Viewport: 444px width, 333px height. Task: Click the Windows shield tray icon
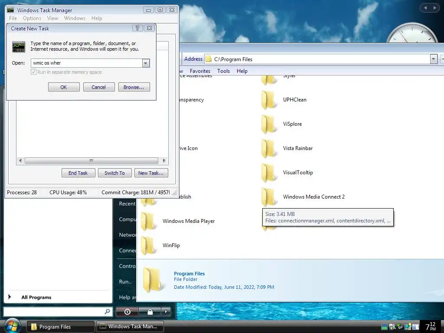tap(392, 327)
